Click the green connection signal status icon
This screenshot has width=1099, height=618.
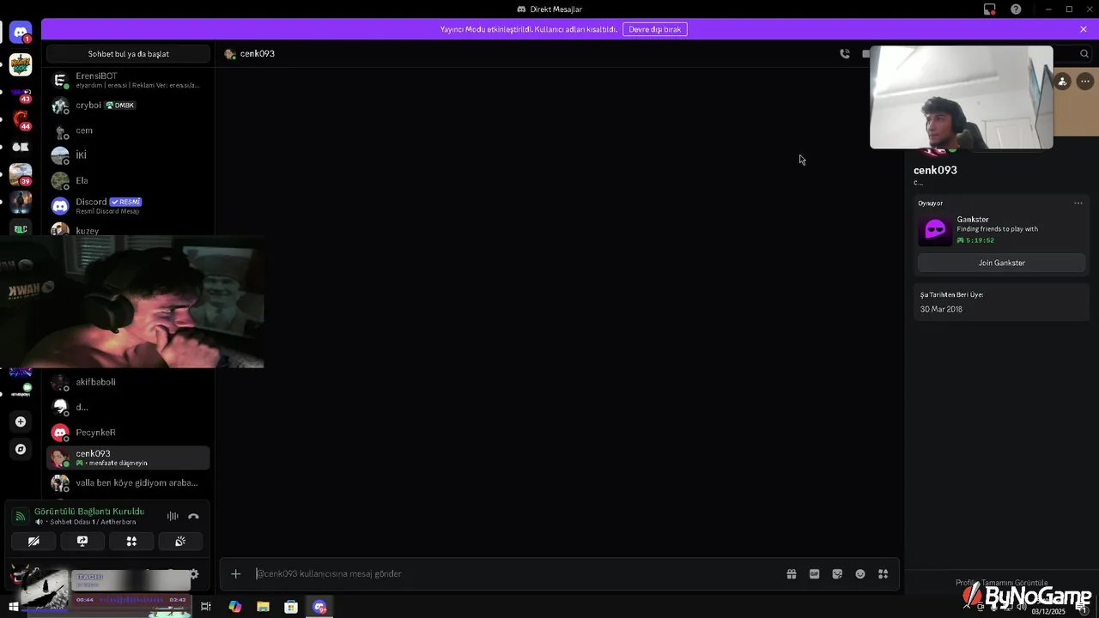point(20,517)
